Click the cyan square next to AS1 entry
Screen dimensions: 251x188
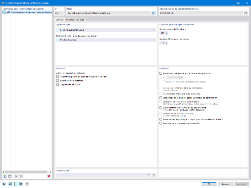4,12
